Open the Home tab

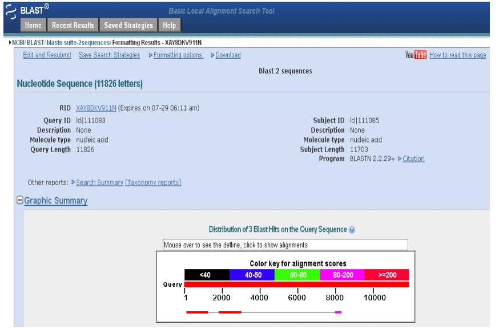(33, 25)
